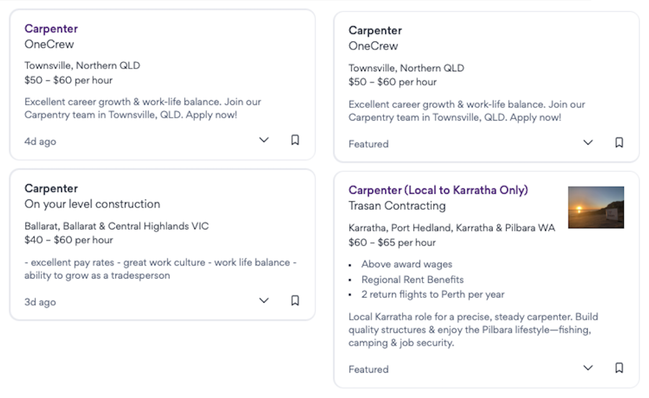Expand the Karratha carpenter job card

point(588,368)
